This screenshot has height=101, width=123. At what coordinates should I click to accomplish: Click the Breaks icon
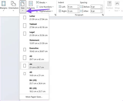click(37, 2)
